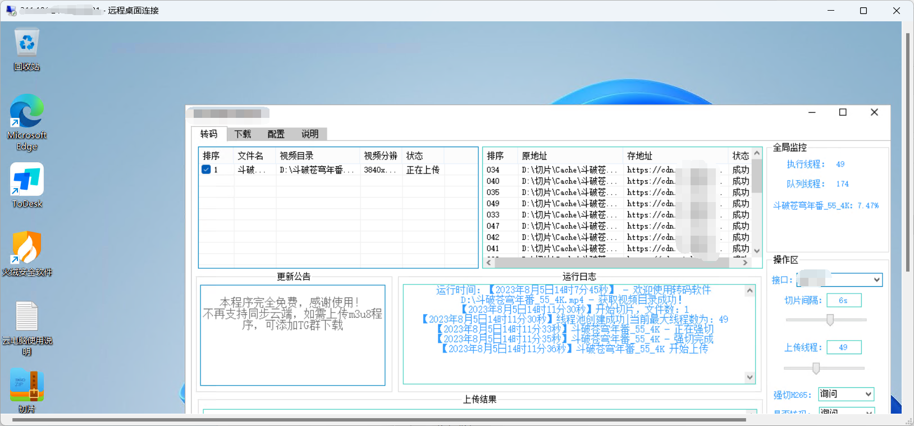Screen dimensions: 914x426
Task: Open the Recycle Bin desktop icon
Action: point(27,44)
